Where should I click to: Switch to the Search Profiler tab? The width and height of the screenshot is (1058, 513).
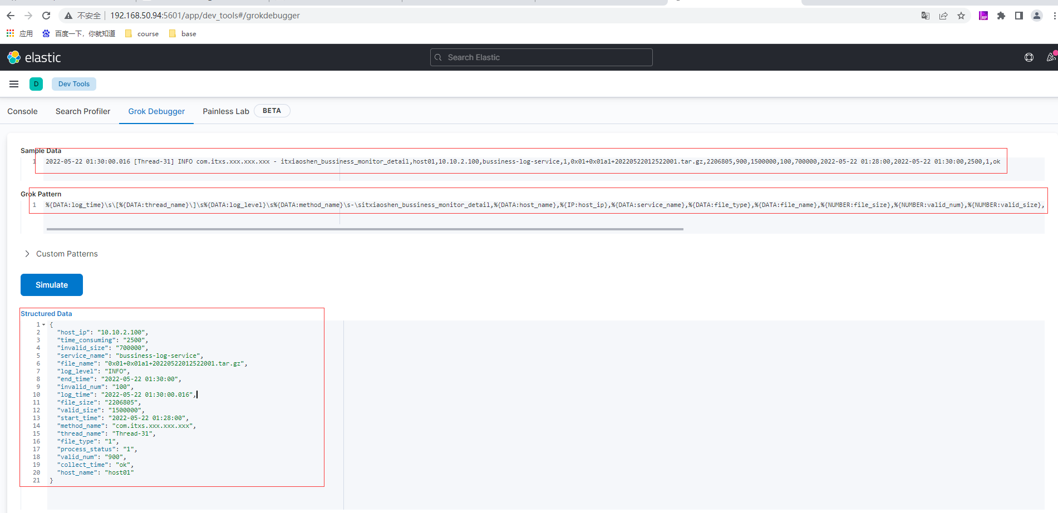coord(83,111)
